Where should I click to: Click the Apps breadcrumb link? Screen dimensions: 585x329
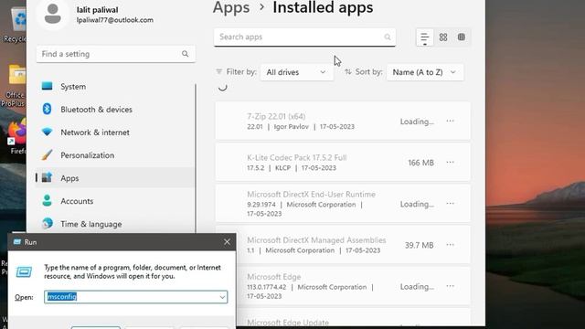(x=231, y=7)
